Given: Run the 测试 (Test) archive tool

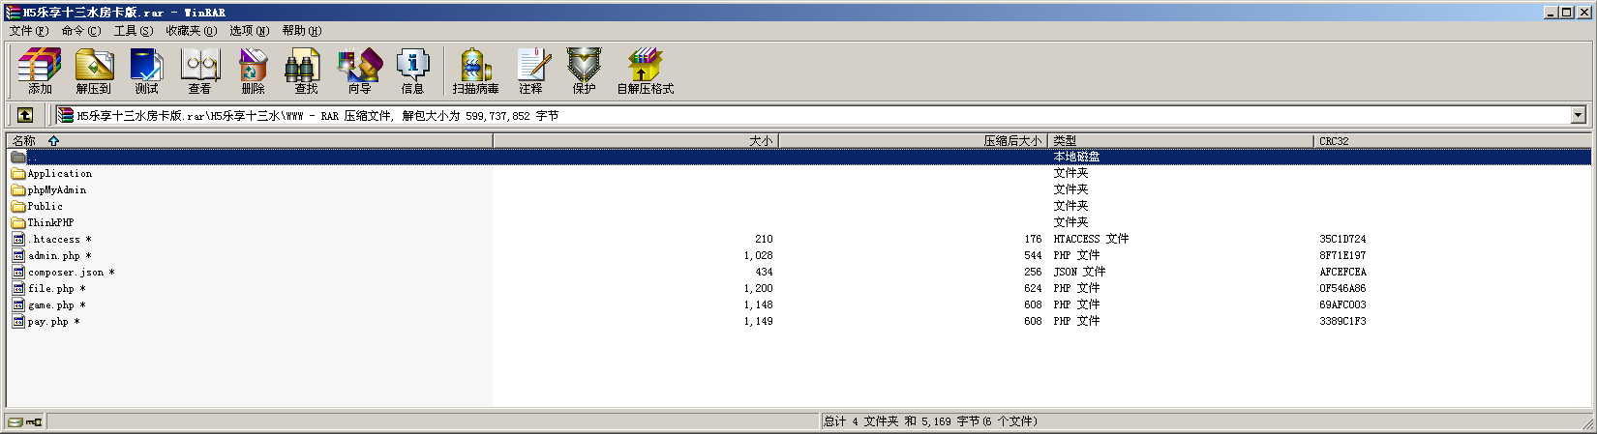Looking at the screenshot, I should click(x=147, y=71).
